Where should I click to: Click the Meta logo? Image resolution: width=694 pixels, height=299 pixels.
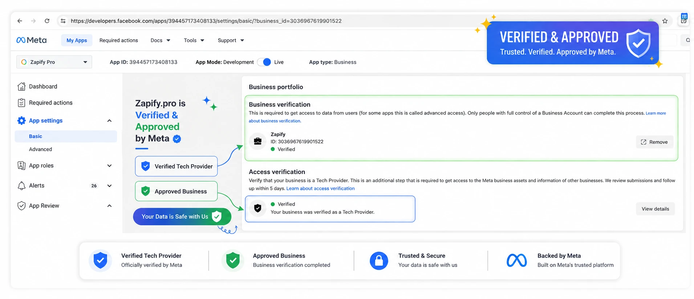[x=31, y=40]
